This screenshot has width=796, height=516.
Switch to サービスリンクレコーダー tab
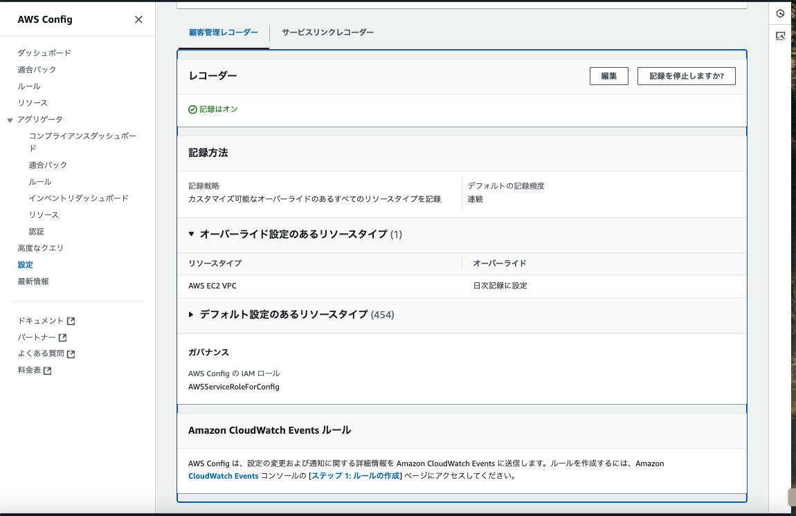click(x=327, y=33)
